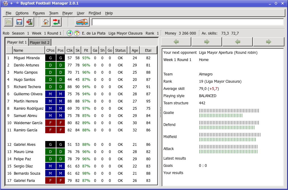
Task: Click the Etal column header
Action: 148,50
